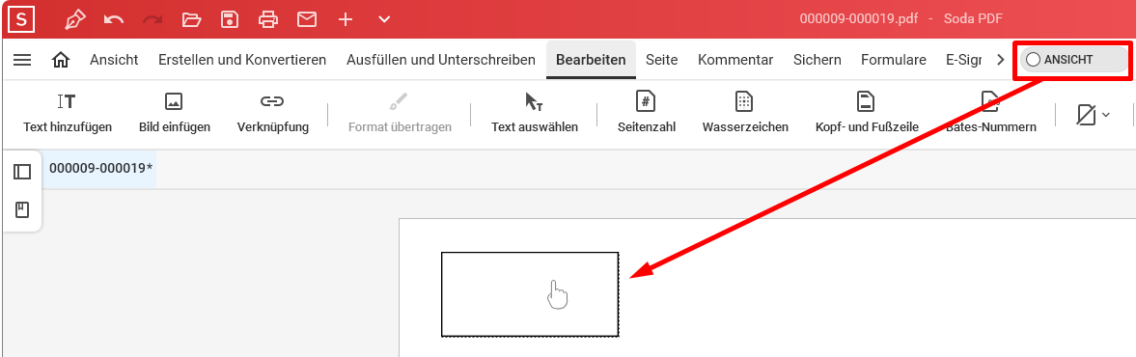Go to the home screen icon
This screenshot has width=1136, height=357.
[62, 60]
